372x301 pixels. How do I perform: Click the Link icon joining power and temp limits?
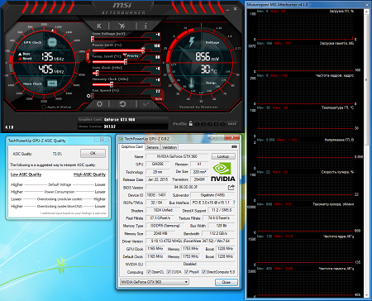pos(88,56)
